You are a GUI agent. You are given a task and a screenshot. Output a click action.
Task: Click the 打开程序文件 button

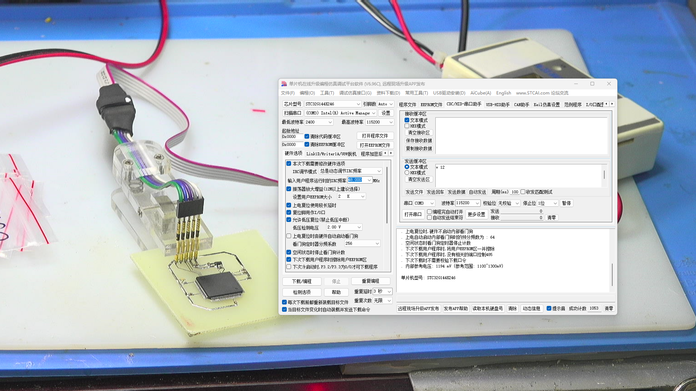[x=375, y=136]
